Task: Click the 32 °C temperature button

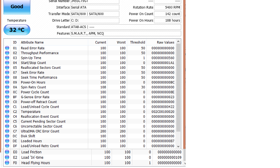Action: [17, 30]
